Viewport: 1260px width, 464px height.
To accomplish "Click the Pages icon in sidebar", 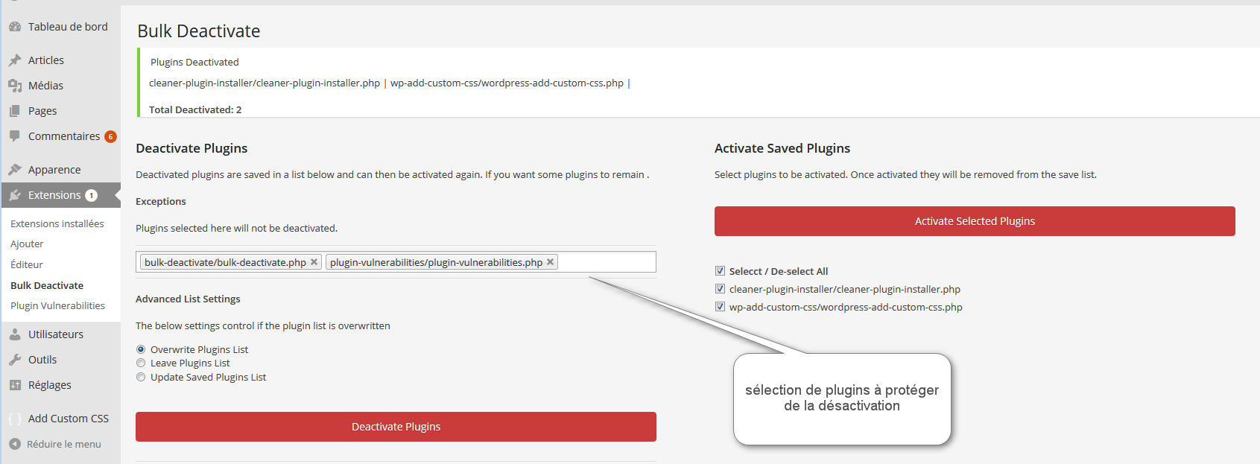I will [15, 111].
